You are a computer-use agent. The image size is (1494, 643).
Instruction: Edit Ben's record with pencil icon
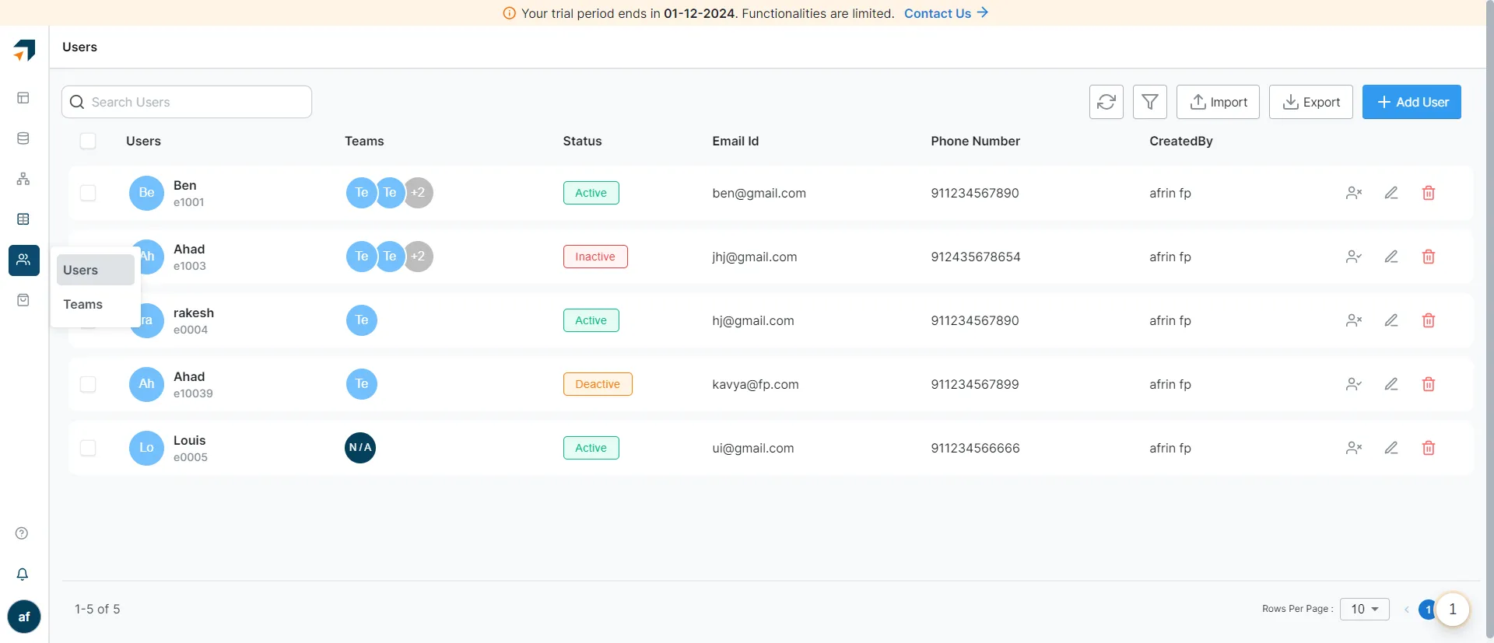1391,193
